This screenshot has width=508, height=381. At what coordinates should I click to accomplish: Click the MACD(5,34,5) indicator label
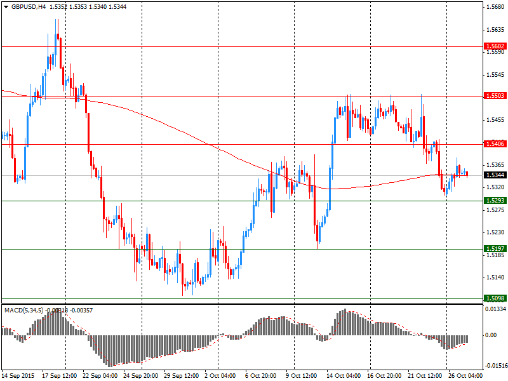[23, 311]
